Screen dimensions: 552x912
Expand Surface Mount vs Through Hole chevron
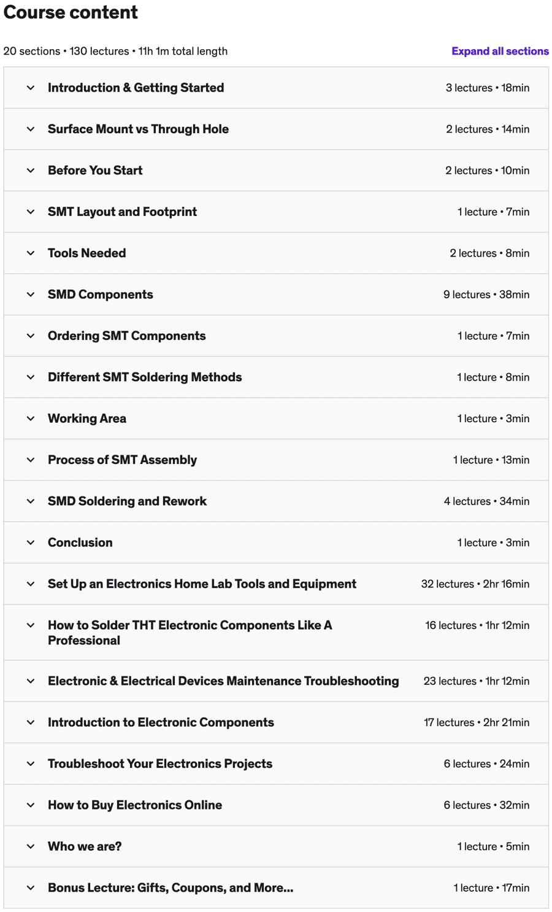click(31, 129)
